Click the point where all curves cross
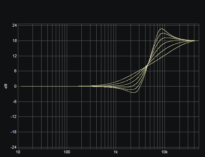Image resolution: width=205 pixels, height=157 pixels. [147, 66]
